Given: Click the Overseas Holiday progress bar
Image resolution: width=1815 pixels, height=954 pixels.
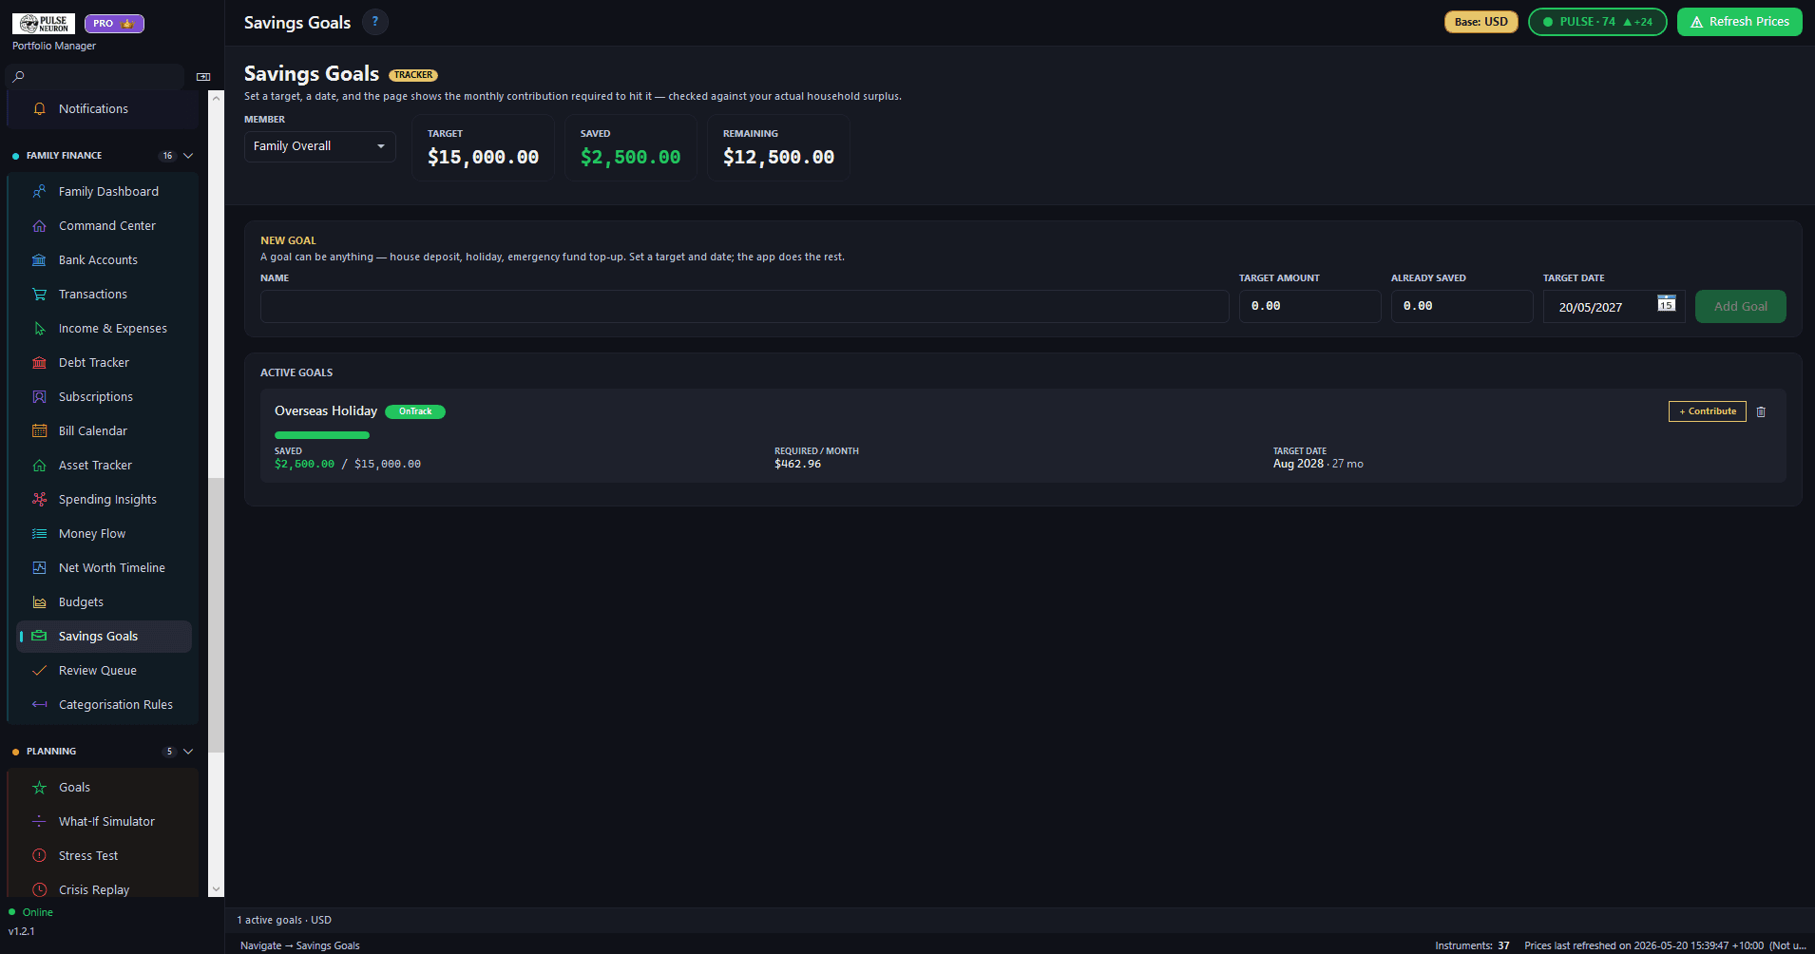Looking at the screenshot, I should [x=322, y=435].
